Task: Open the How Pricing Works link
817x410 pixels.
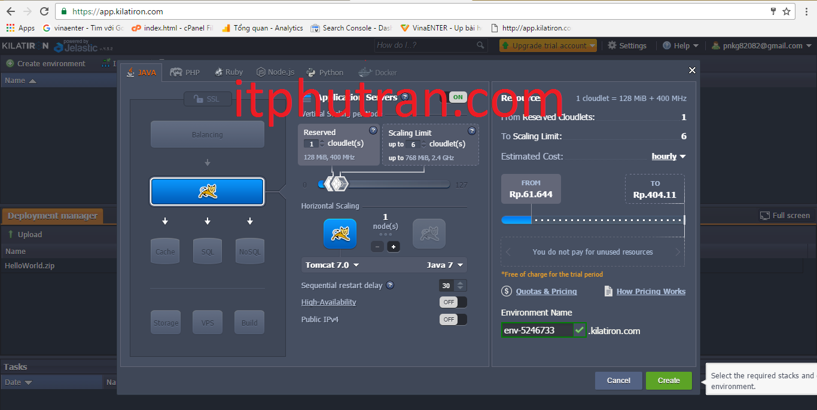Action: 651,291
